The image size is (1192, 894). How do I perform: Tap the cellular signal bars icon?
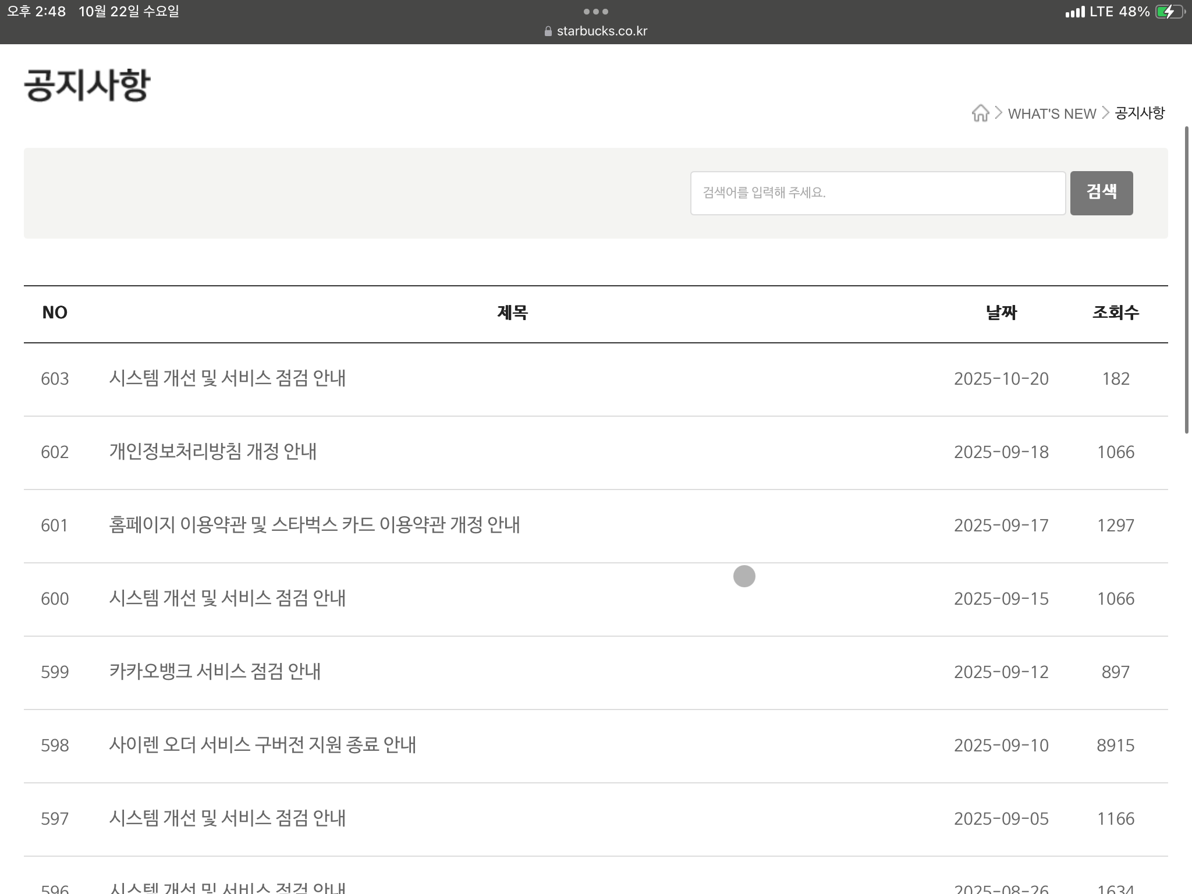click(1074, 12)
